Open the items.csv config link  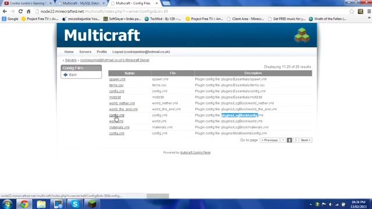point(116,85)
